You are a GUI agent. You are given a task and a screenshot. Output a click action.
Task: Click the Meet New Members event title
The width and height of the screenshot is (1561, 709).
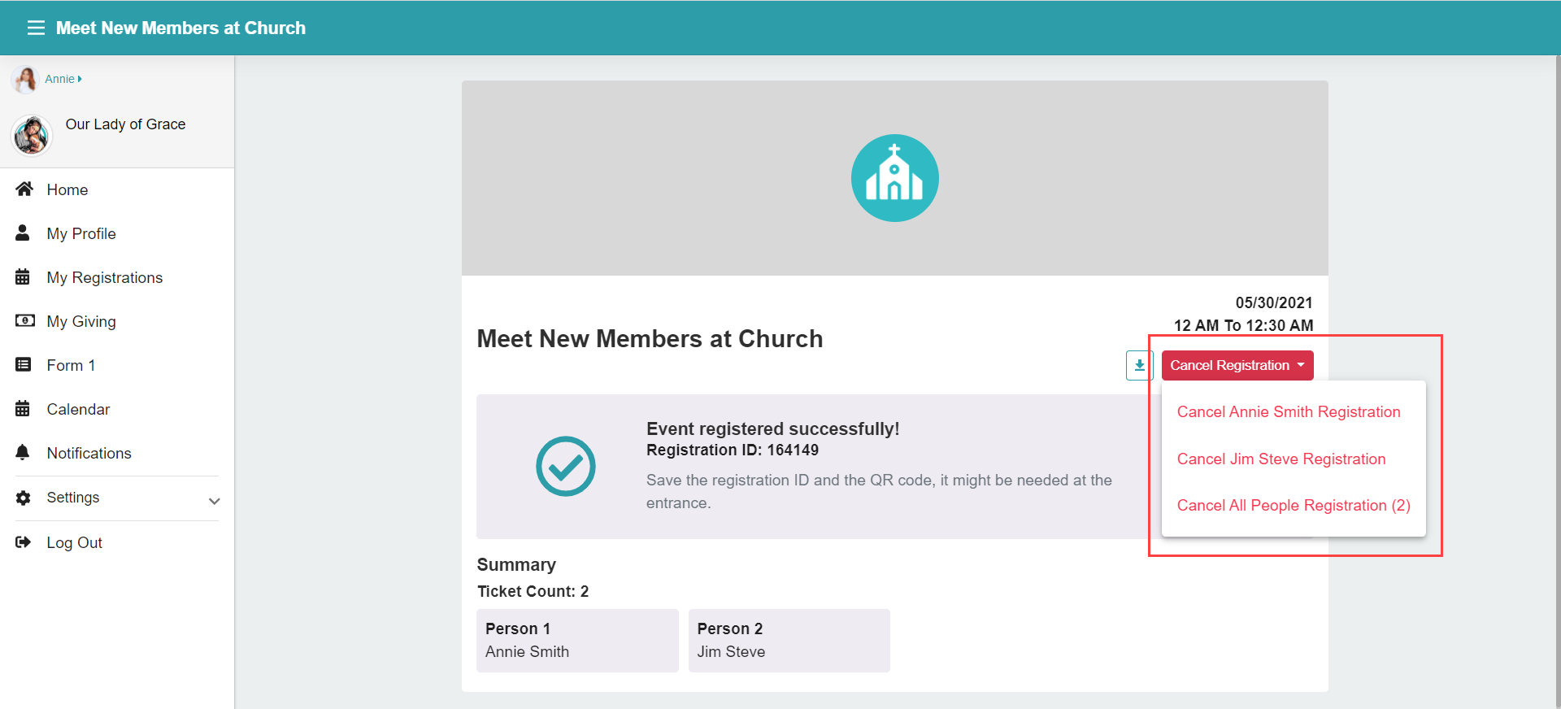click(650, 338)
